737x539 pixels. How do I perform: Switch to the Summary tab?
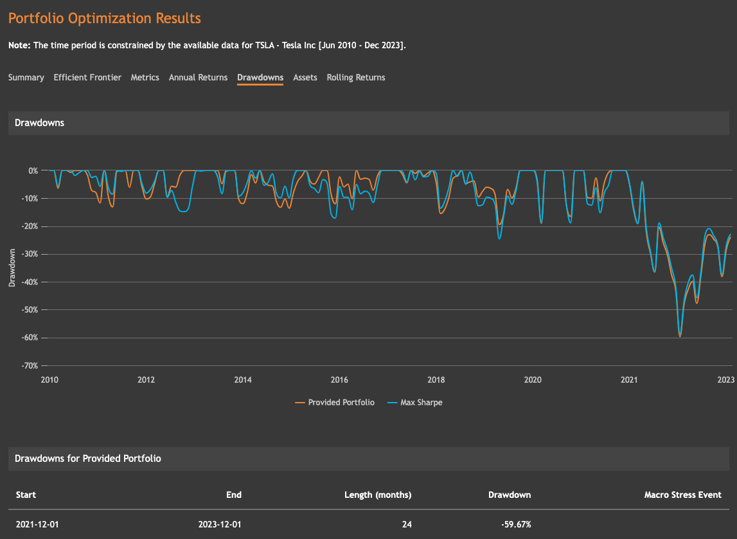(x=25, y=77)
